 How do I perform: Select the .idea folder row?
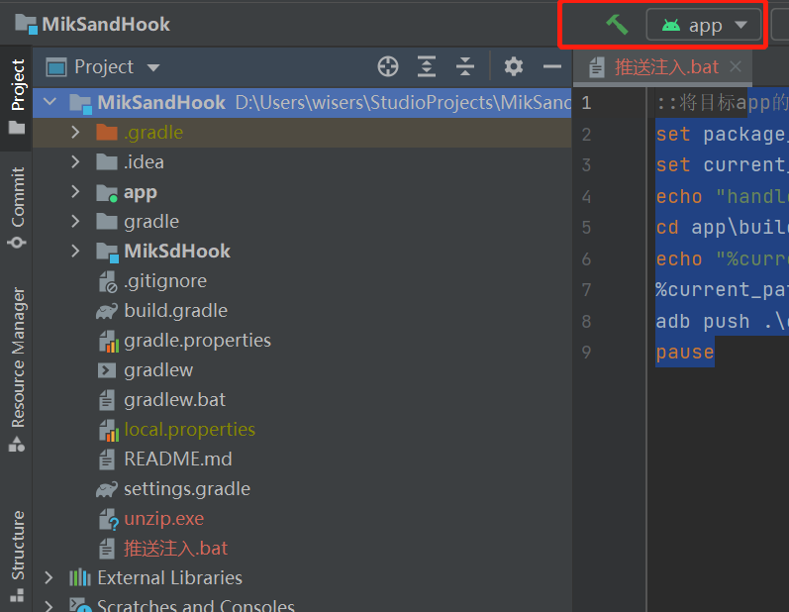302,162
